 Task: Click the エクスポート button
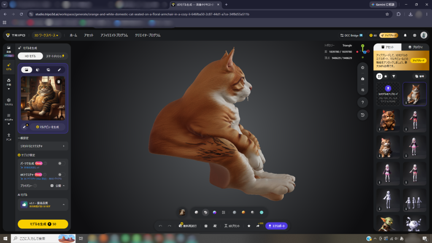(x=277, y=226)
